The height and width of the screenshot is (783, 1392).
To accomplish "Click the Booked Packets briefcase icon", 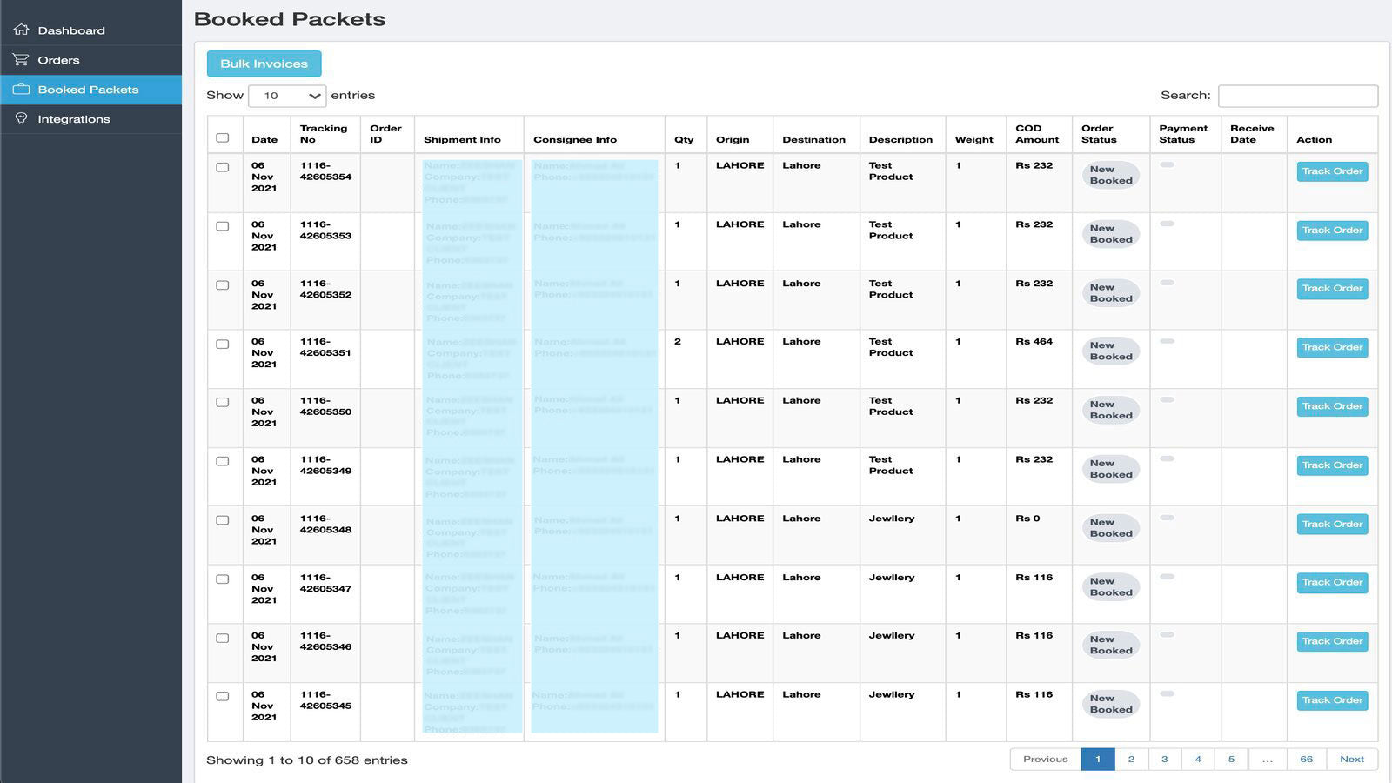I will coord(21,89).
